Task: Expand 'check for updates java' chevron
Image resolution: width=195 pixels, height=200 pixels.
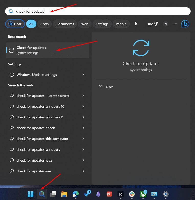Action: click(x=83, y=160)
